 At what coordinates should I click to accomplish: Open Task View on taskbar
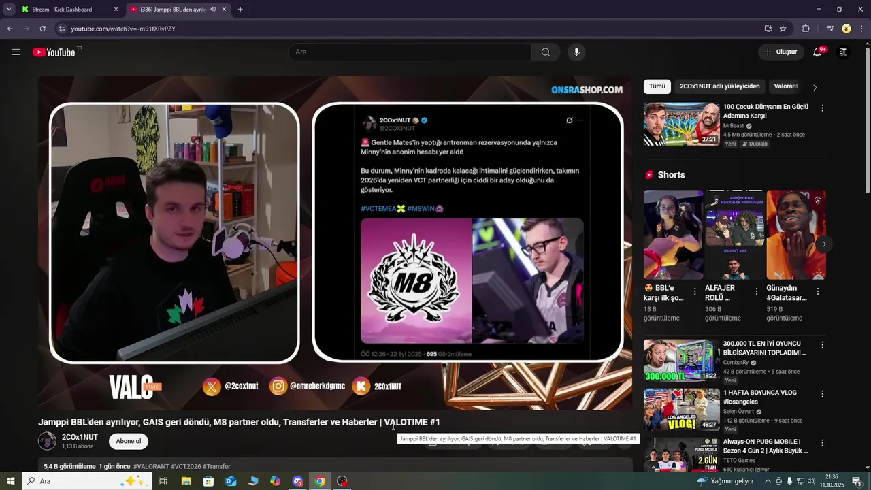(x=163, y=481)
